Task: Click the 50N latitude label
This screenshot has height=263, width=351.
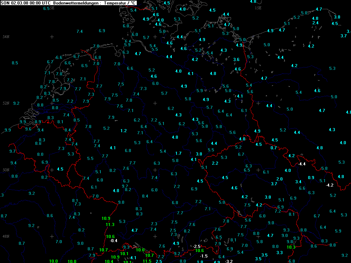Action: point(6,170)
